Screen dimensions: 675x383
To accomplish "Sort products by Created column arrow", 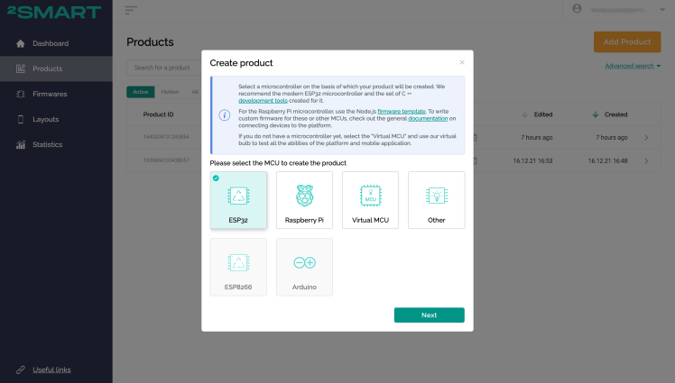I will click(x=596, y=114).
